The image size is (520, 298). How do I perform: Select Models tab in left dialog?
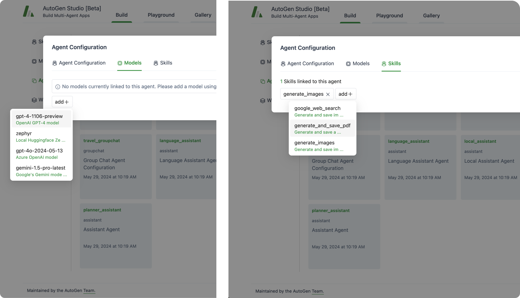pyautogui.click(x=129, y=63)
